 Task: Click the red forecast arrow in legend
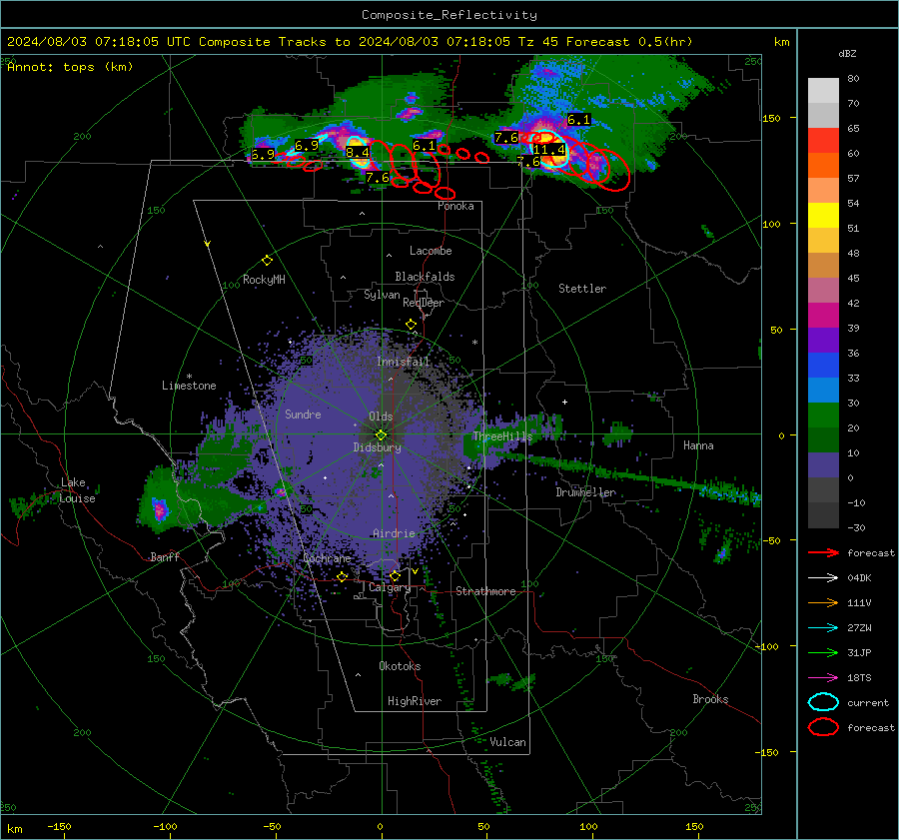pyautogui.click(x=823, y=552)
